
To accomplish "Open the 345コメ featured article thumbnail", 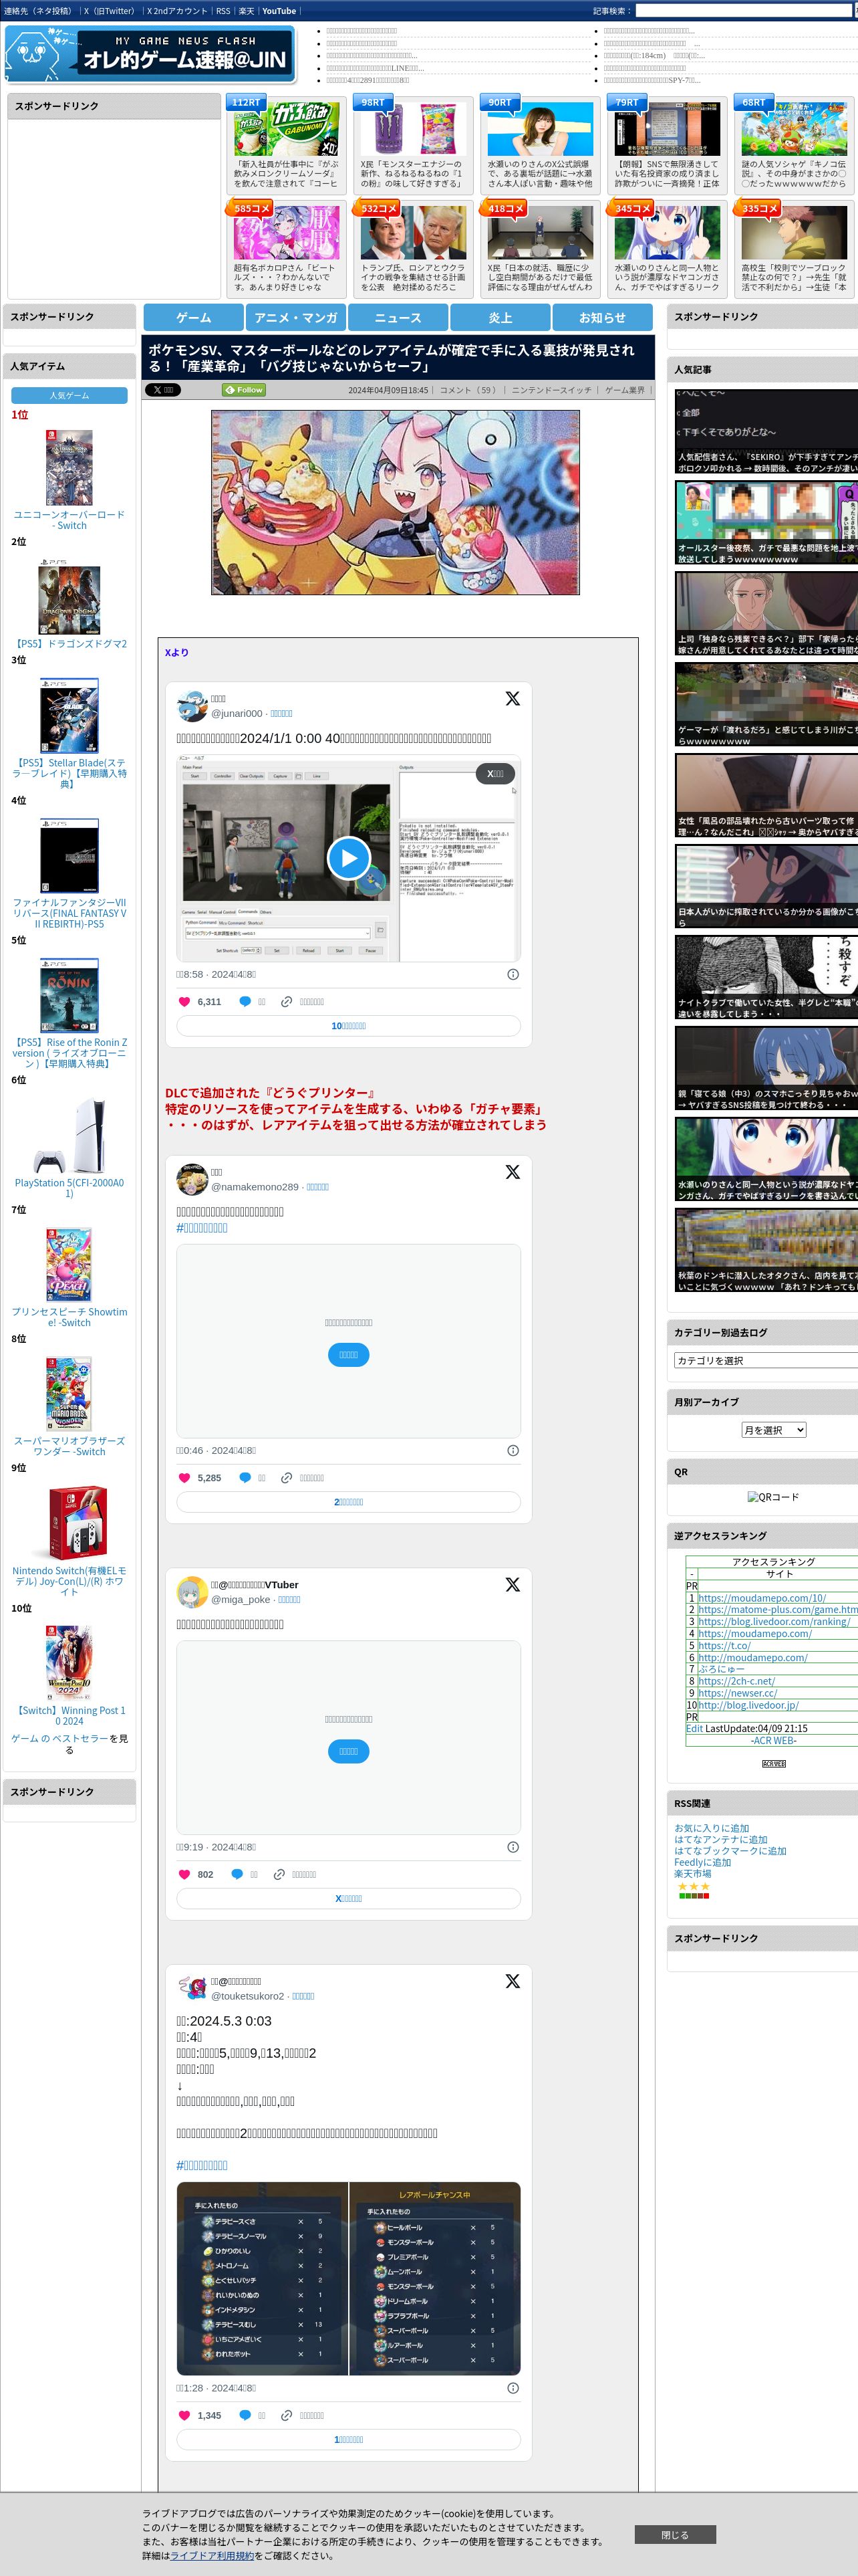I will coord(668,233).
